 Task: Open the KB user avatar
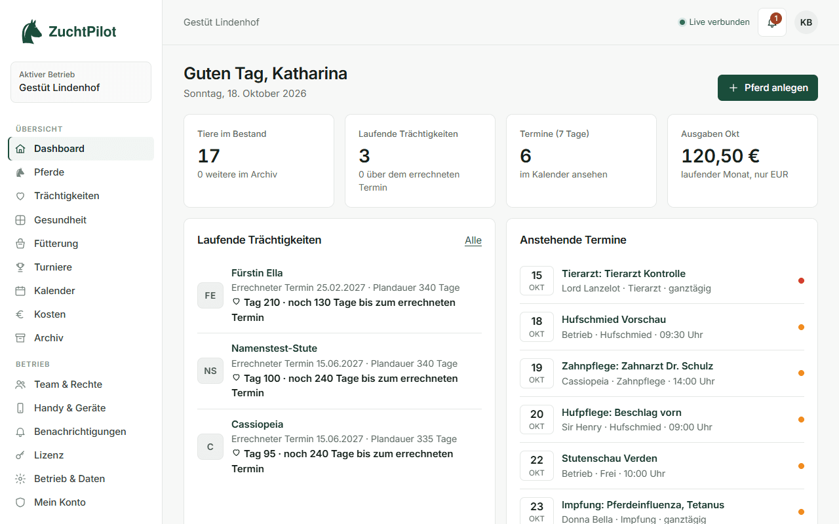coord(806,22)
